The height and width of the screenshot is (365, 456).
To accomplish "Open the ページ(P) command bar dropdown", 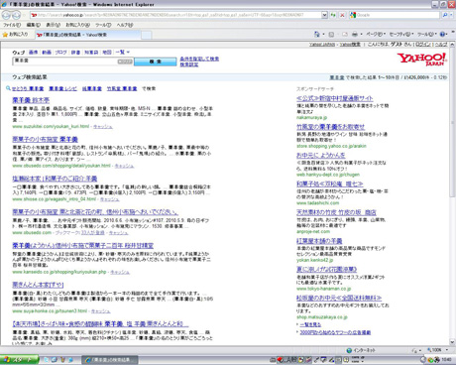I will click(x=376, y=34).
